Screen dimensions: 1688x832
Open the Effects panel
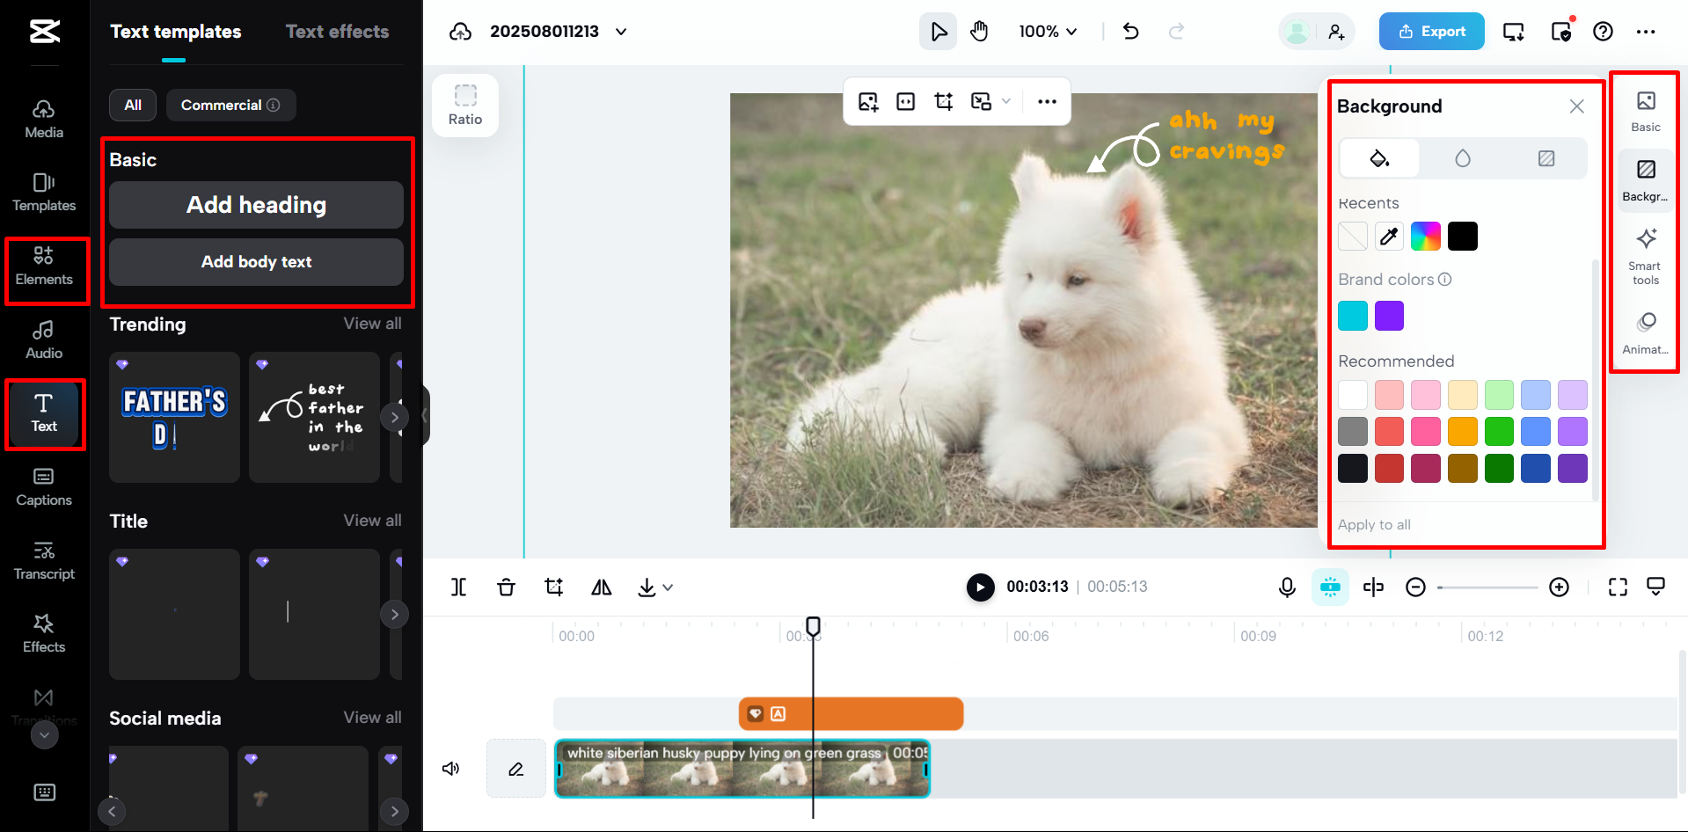click(x=44, y=634)
